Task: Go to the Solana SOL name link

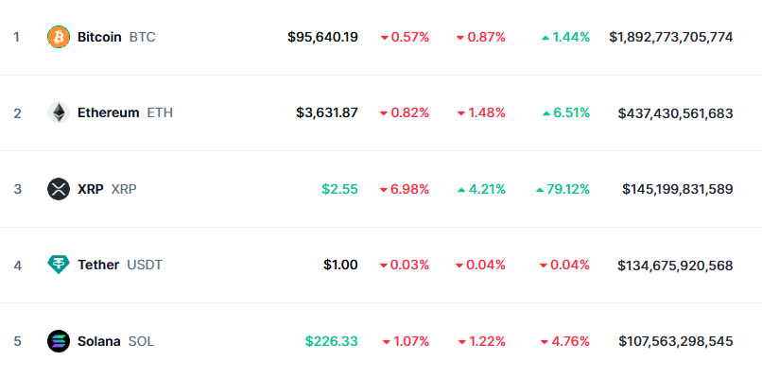Action: coord(98,340)
